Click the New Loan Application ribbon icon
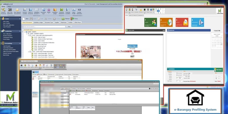Screen dimensions: 228x114 [x=10, y=11]
